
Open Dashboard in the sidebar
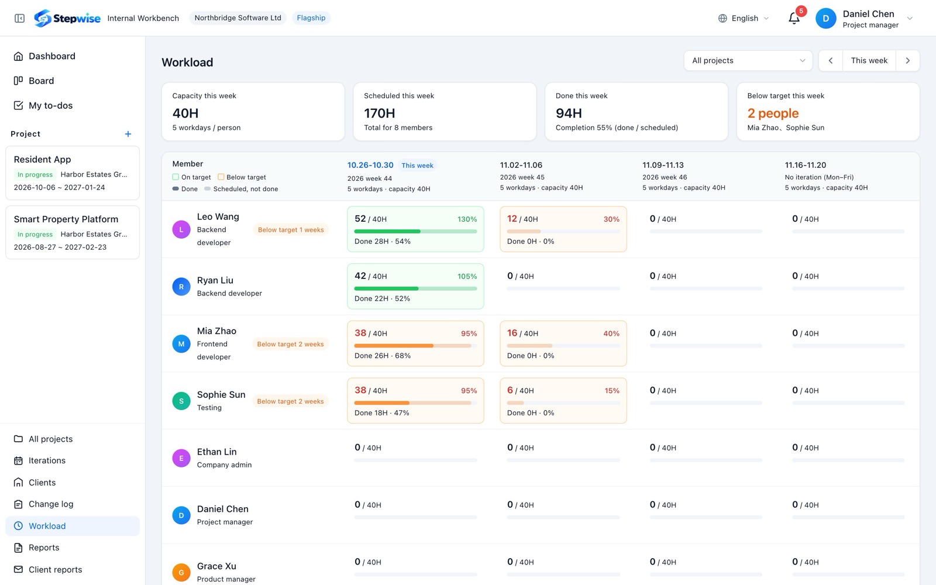(x=73, y=56)
